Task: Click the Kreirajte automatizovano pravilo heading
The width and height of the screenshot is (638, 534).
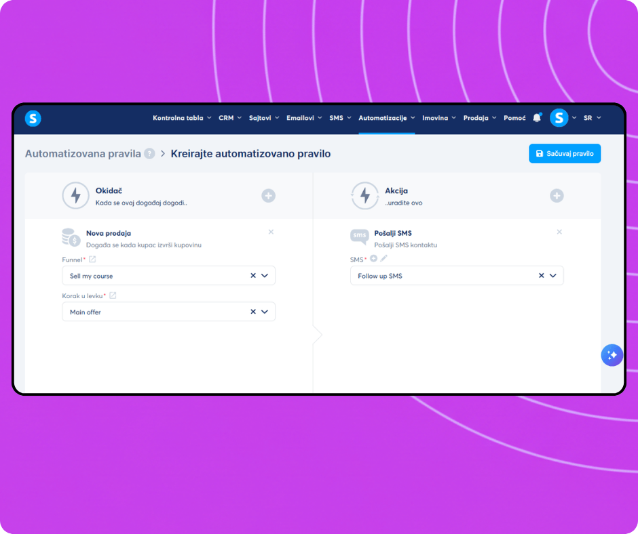Action: pyautogui.click(x=250, y=154)
